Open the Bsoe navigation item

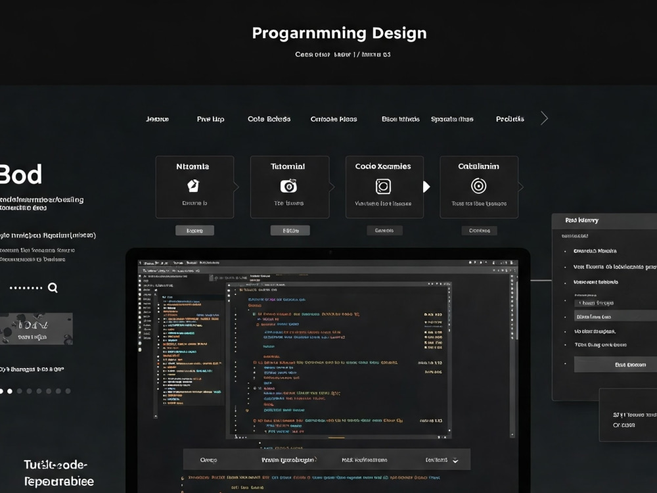click(400, 119)
